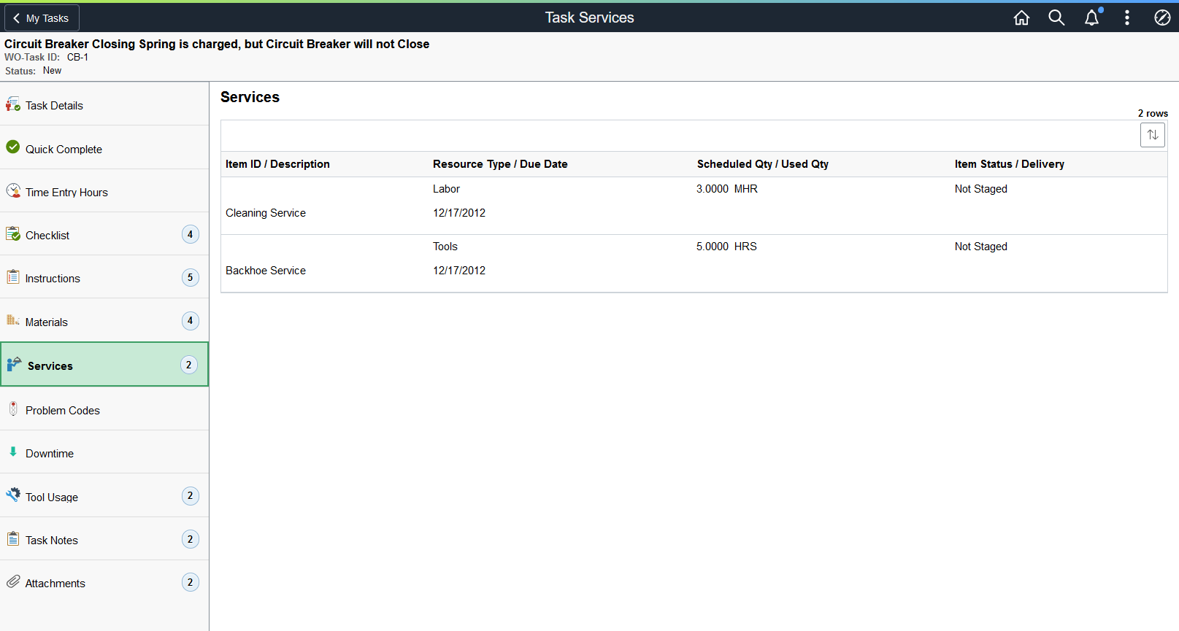Click the Downtime green arrow icon
Viewport: 1179px width, 631px height.
(13, 452)
